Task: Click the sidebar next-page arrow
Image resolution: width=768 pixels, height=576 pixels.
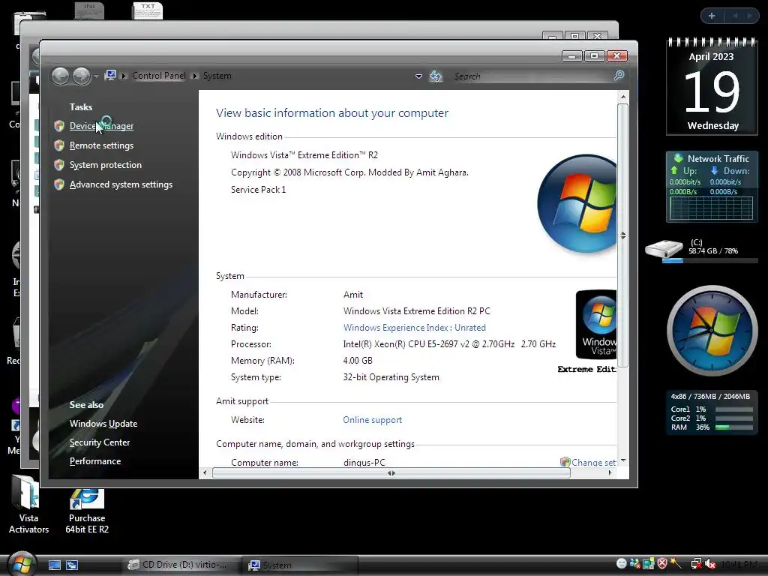Action: [x=749, y=16]
